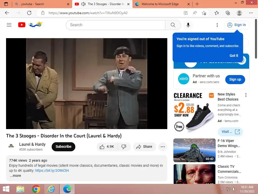Add this page to favorites star
Viewport: 258px width, 194px height.
tap(204, 13)
